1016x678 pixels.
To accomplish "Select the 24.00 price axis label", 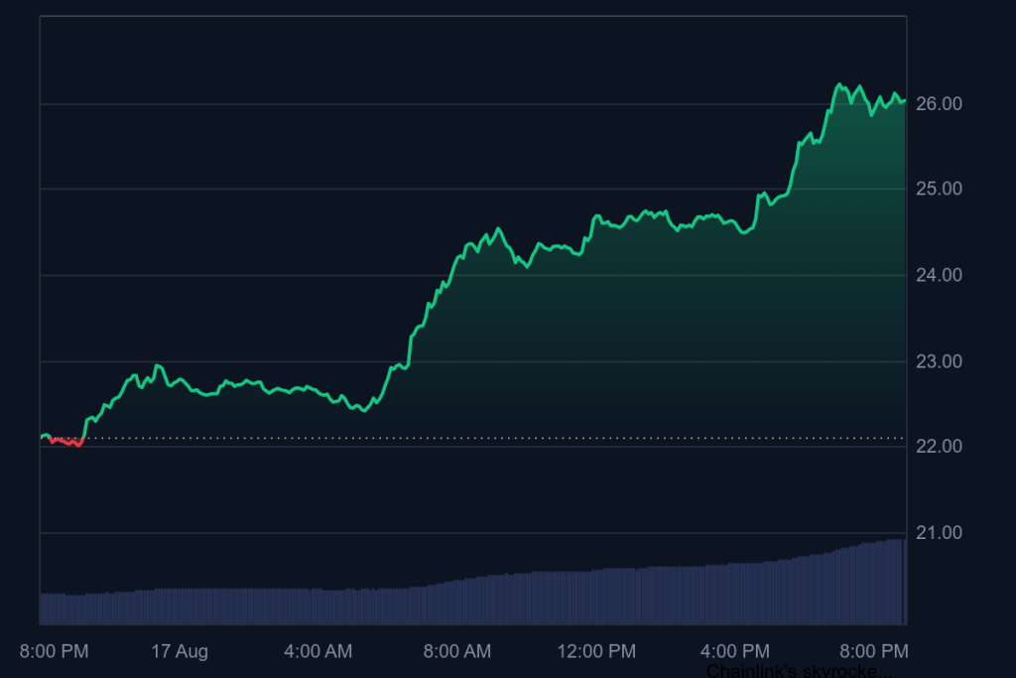I will click(939, 275).
